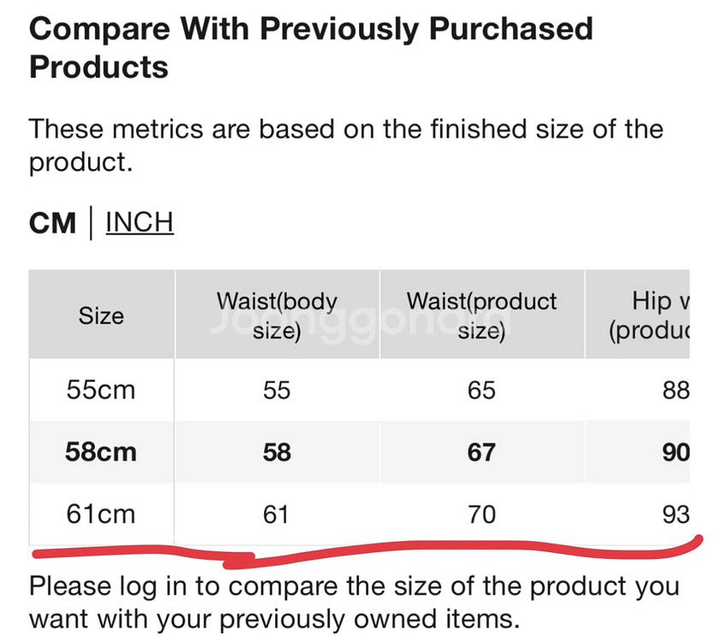
Task: Click waist body value 55
Action: click(x=277, y=391)
